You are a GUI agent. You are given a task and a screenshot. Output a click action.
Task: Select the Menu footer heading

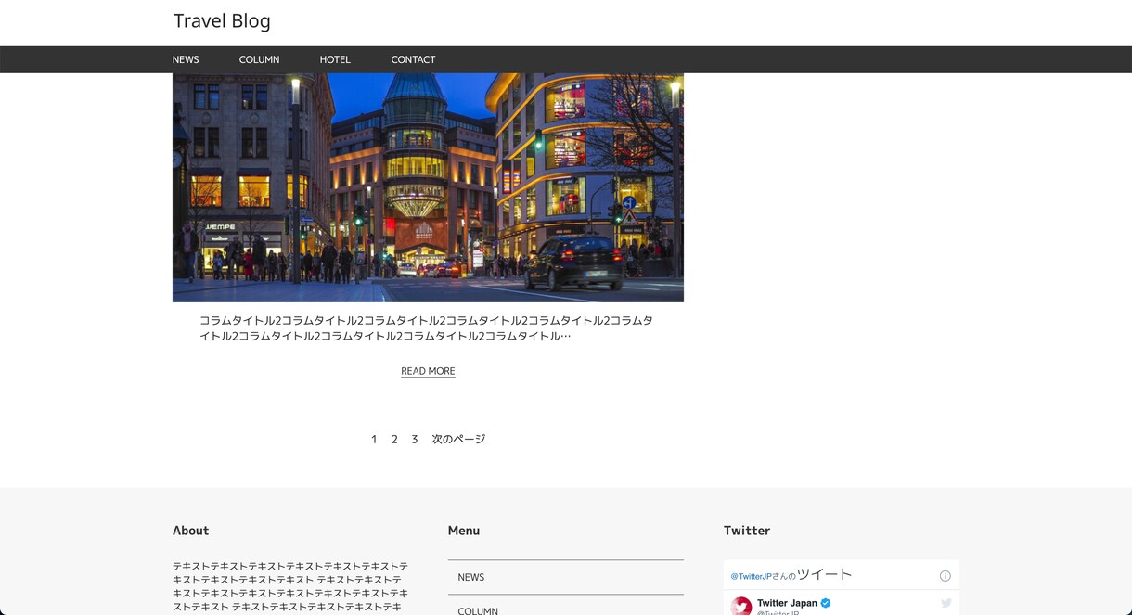pyautogui.click(x=464, y=531)
